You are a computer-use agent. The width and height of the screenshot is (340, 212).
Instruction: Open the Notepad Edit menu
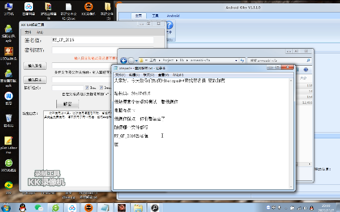pos(134,75)
